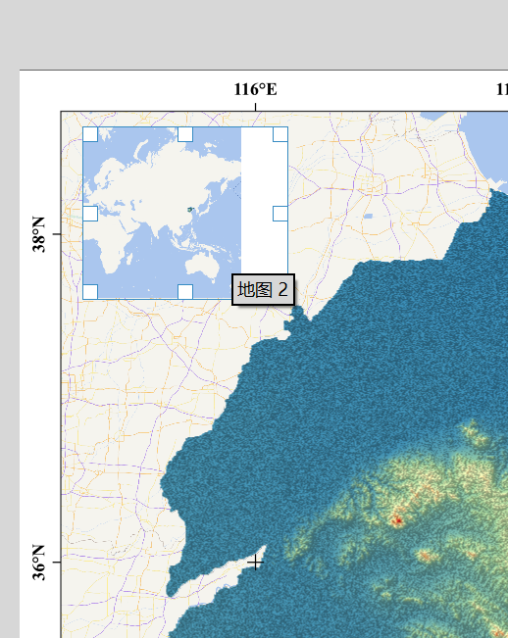Click the black crosshair graticule mark on the map
This screenshot has width=508, height=638.
pos(255,563)
